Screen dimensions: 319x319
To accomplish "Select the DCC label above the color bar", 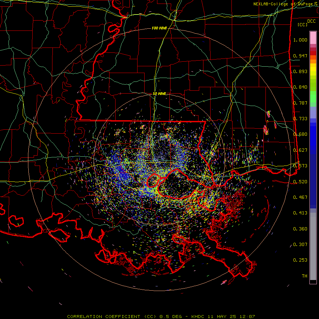I will pos(311,21).
